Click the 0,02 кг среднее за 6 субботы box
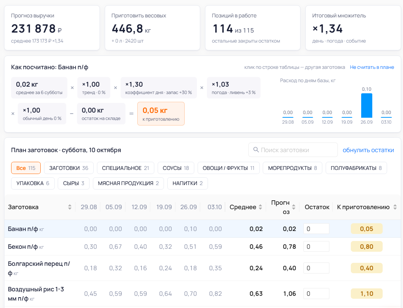 (39, 88)
